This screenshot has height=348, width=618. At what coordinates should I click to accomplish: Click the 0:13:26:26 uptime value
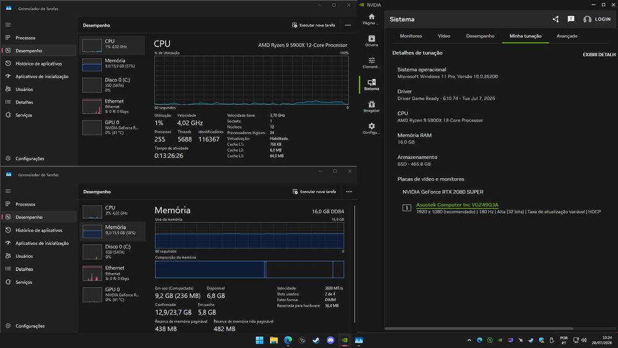169,156
